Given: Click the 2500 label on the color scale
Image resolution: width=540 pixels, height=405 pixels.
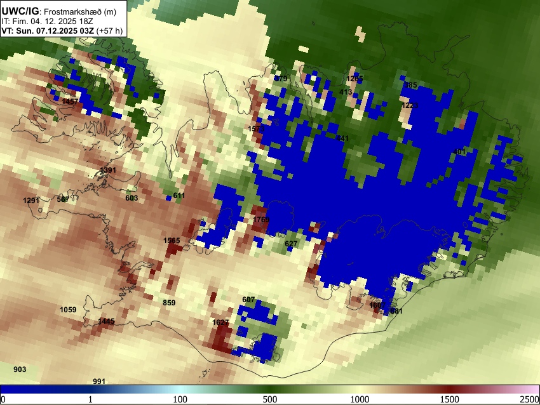Looking at the screenshot, I should (530, 399).
